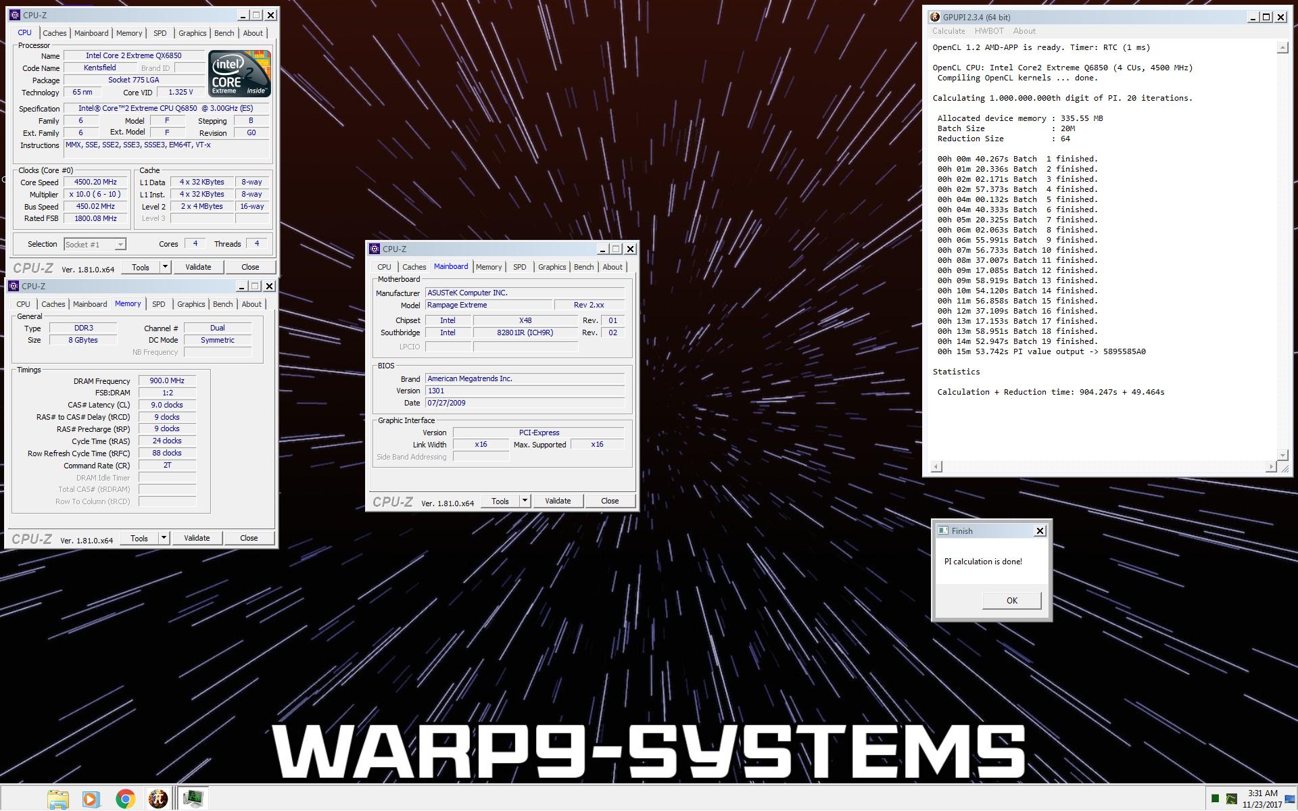The width and height of the screenshot is (1298, 811).
Task: Click the DRAM Frequency 900.0 MHz field
Action: pos(167,381)
